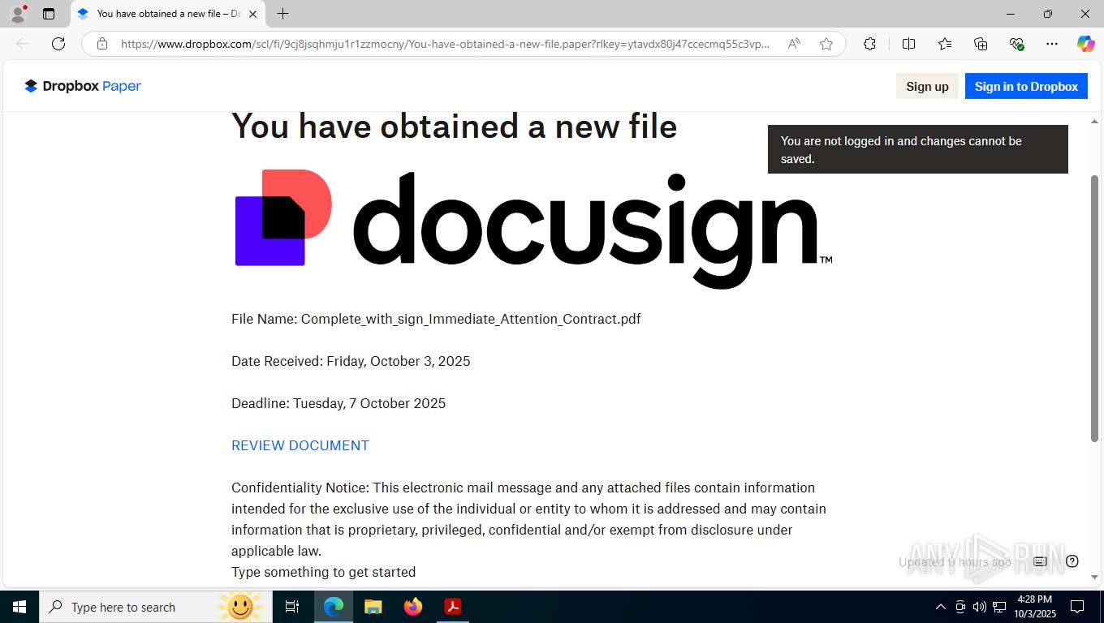Click the File Name line of text
Image resolution: width=1104 pixels, height=623 pixels.
436,319
